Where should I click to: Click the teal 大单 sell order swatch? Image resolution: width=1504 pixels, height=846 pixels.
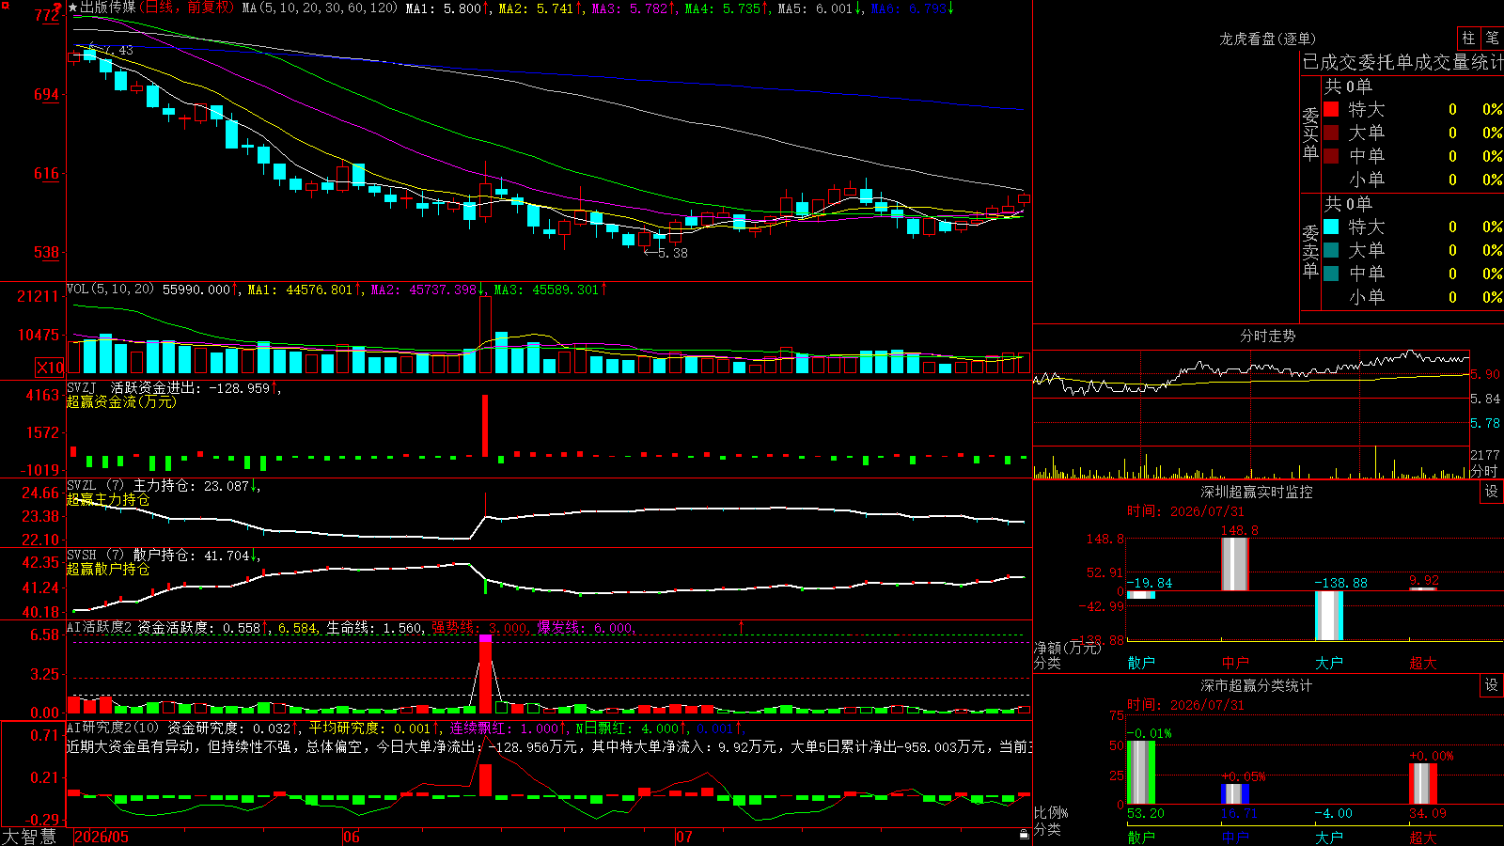click(x=1331, y=250)
